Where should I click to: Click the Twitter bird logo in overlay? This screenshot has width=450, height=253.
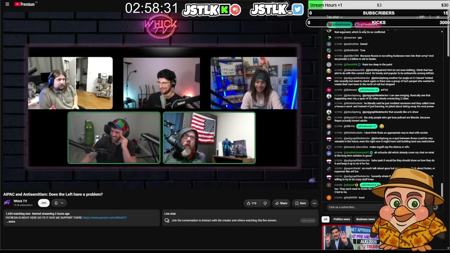point(297,9)
